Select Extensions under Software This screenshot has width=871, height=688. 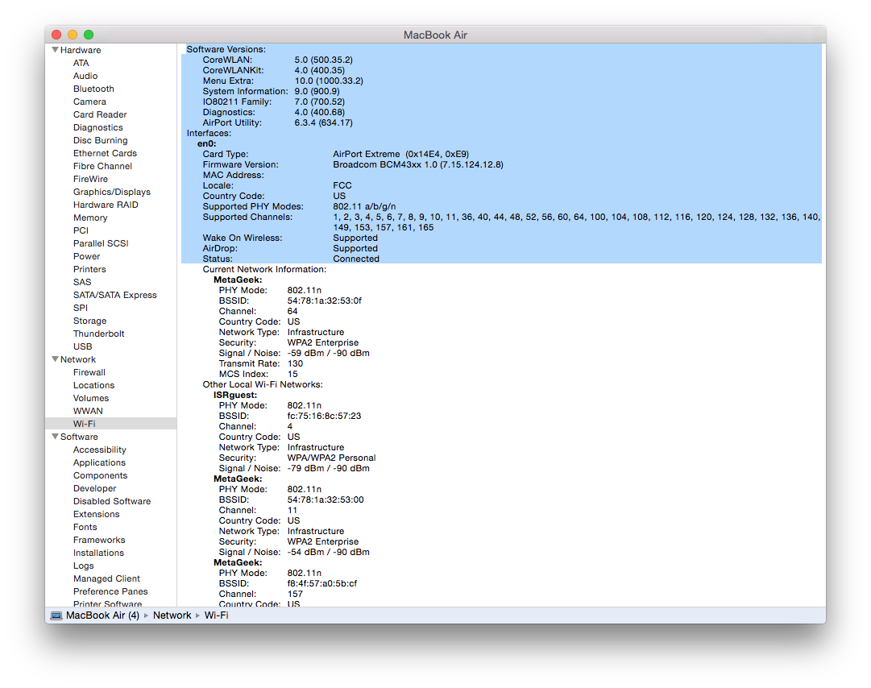97,514
